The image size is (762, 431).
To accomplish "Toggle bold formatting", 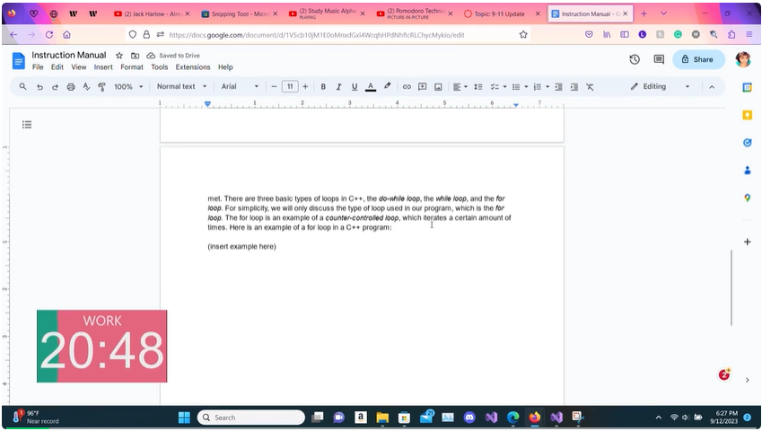I will (323, 87).
